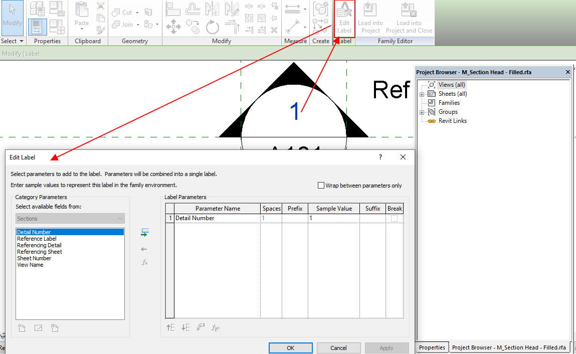Toggle the Break checkbox for Detail Number
The height and width of the screenshot is (354, 576).
pos(395,218)
